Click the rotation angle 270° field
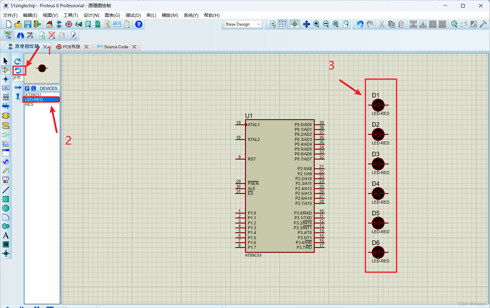This screenshot has width=490, height=308. coord(17,78)
